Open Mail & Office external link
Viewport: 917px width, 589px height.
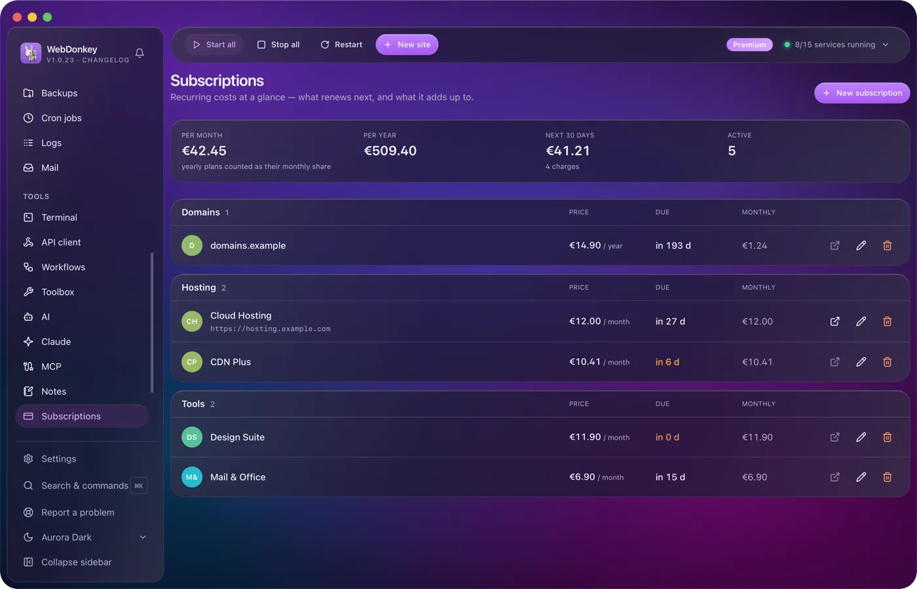pos(834,477)
